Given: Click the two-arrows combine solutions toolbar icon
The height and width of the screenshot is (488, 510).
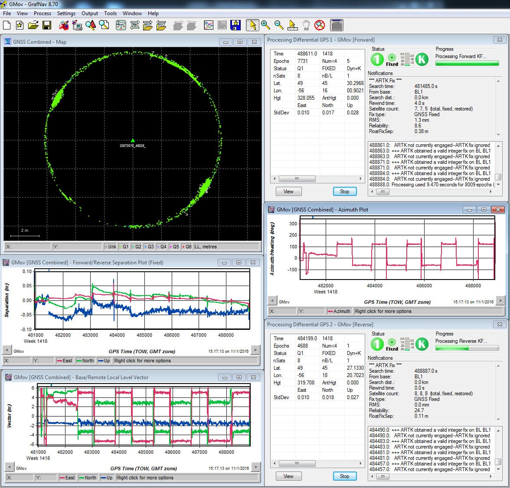Looking at the screenshot, I should click(134, 25).
